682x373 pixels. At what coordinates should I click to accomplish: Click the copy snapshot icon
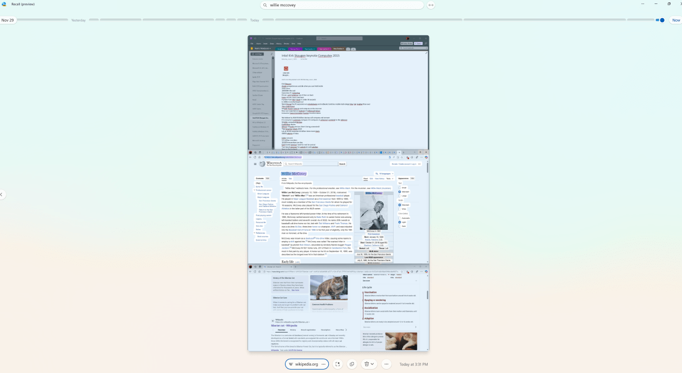[352, 364]
